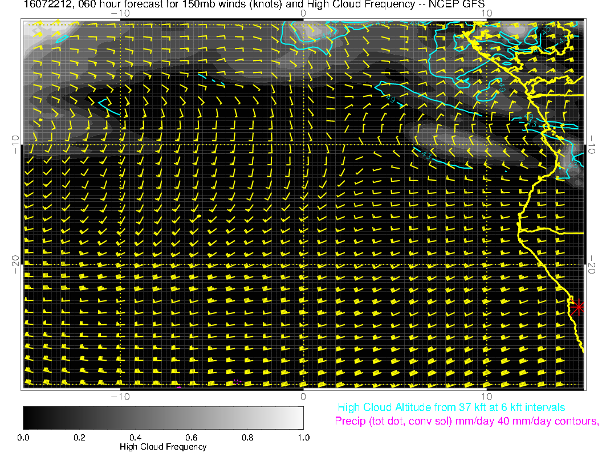Click the small magenta dotted precipitation contour
This screenshot has width=602, height=465.
tap(237, 382)
